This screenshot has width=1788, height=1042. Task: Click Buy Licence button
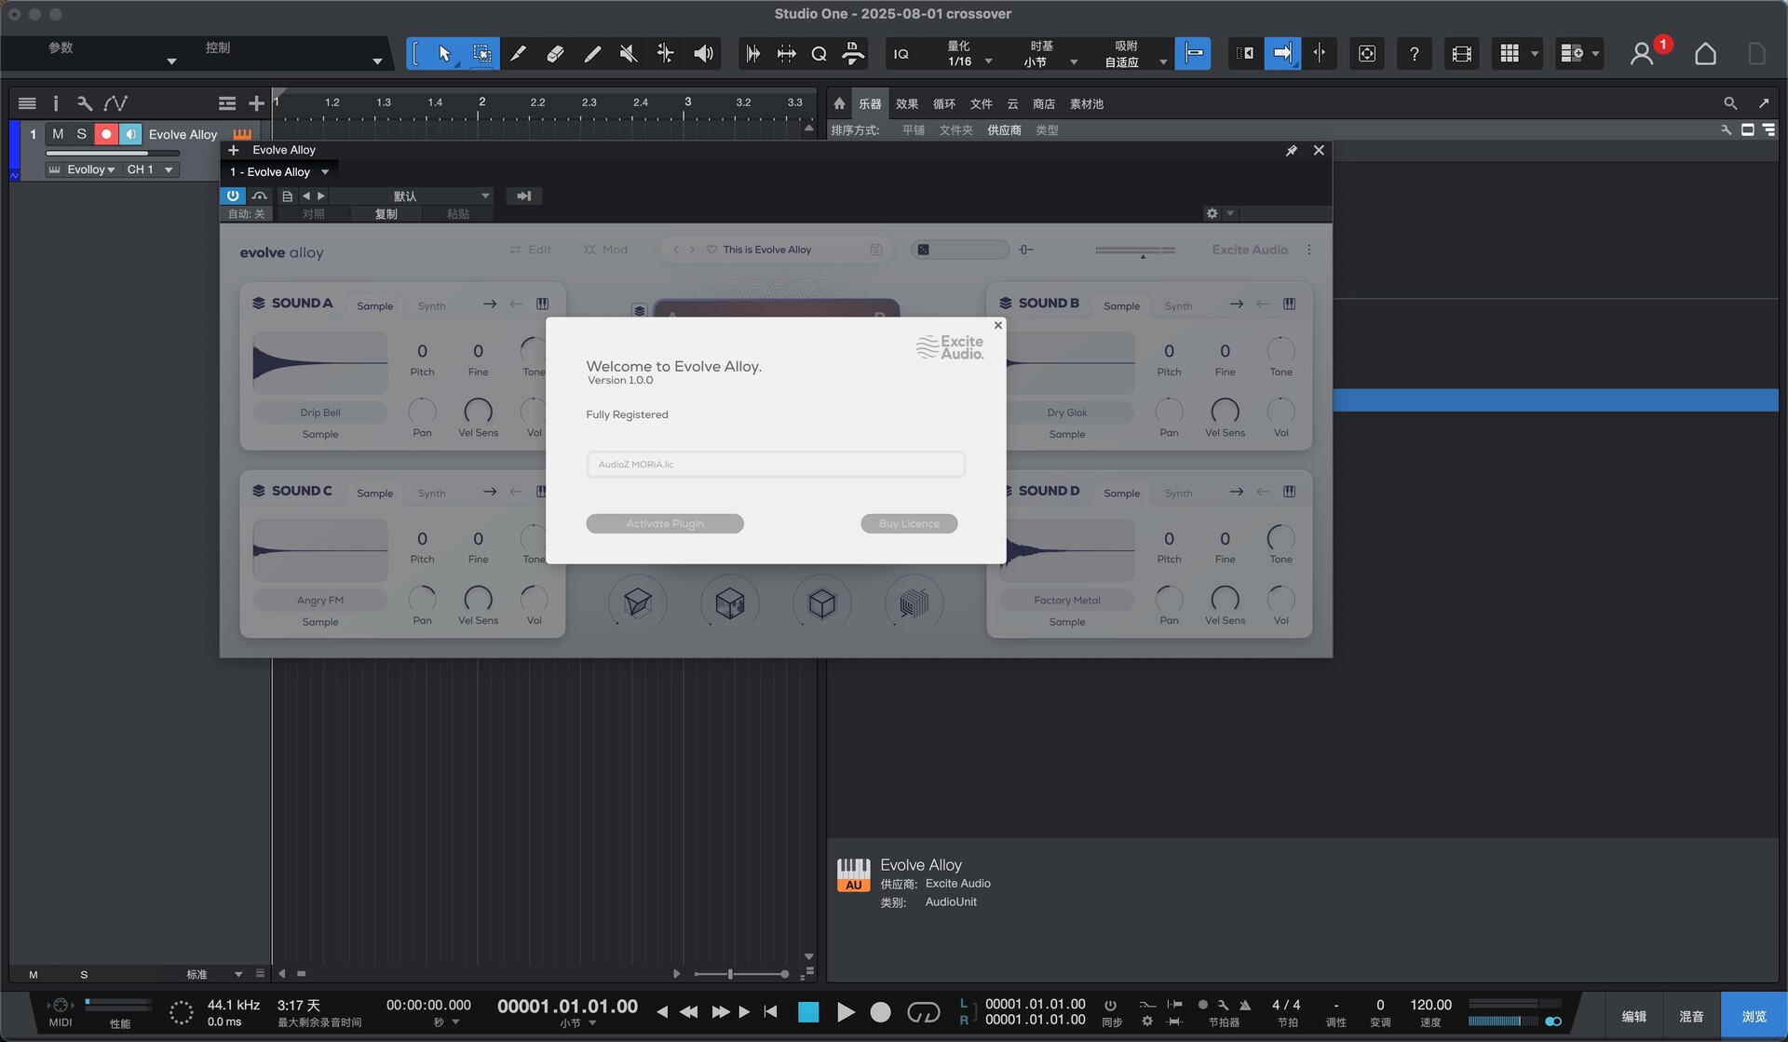pyautogui.click(x=909, y=523)
